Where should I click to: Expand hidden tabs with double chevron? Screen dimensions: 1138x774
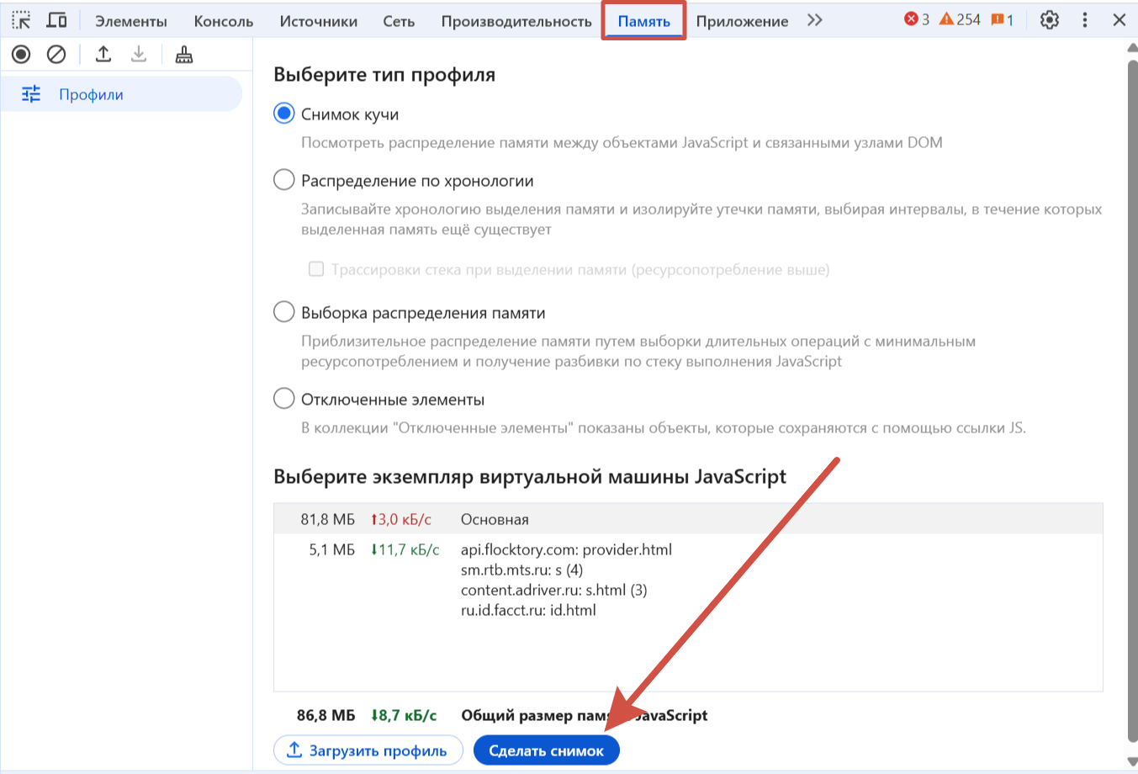click(814, 20)
